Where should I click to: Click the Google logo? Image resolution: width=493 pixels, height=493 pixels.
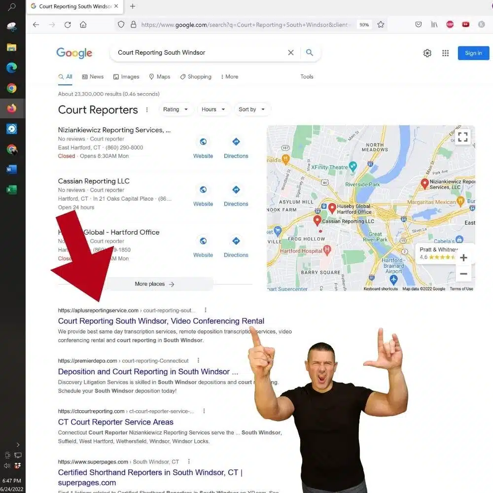pos(74,53)
